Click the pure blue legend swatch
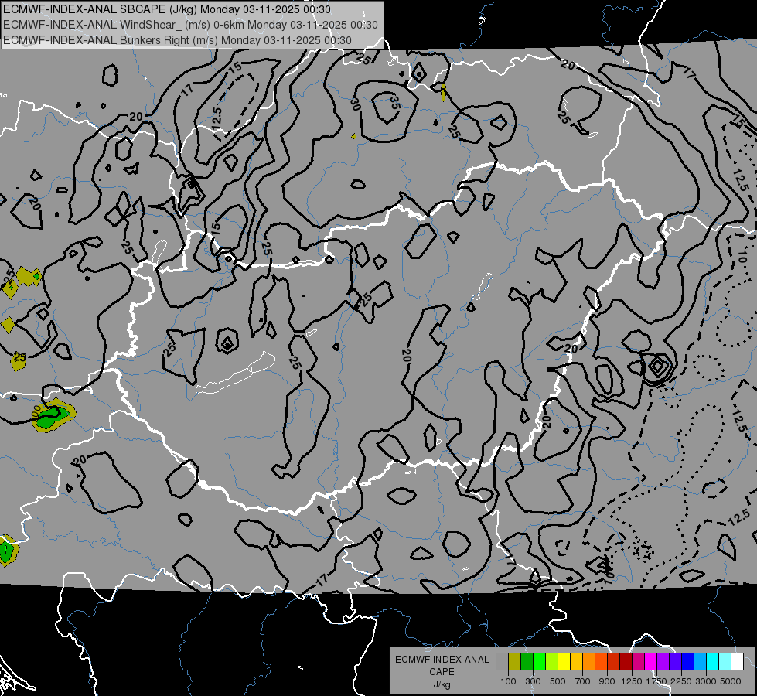 point(687,662)
